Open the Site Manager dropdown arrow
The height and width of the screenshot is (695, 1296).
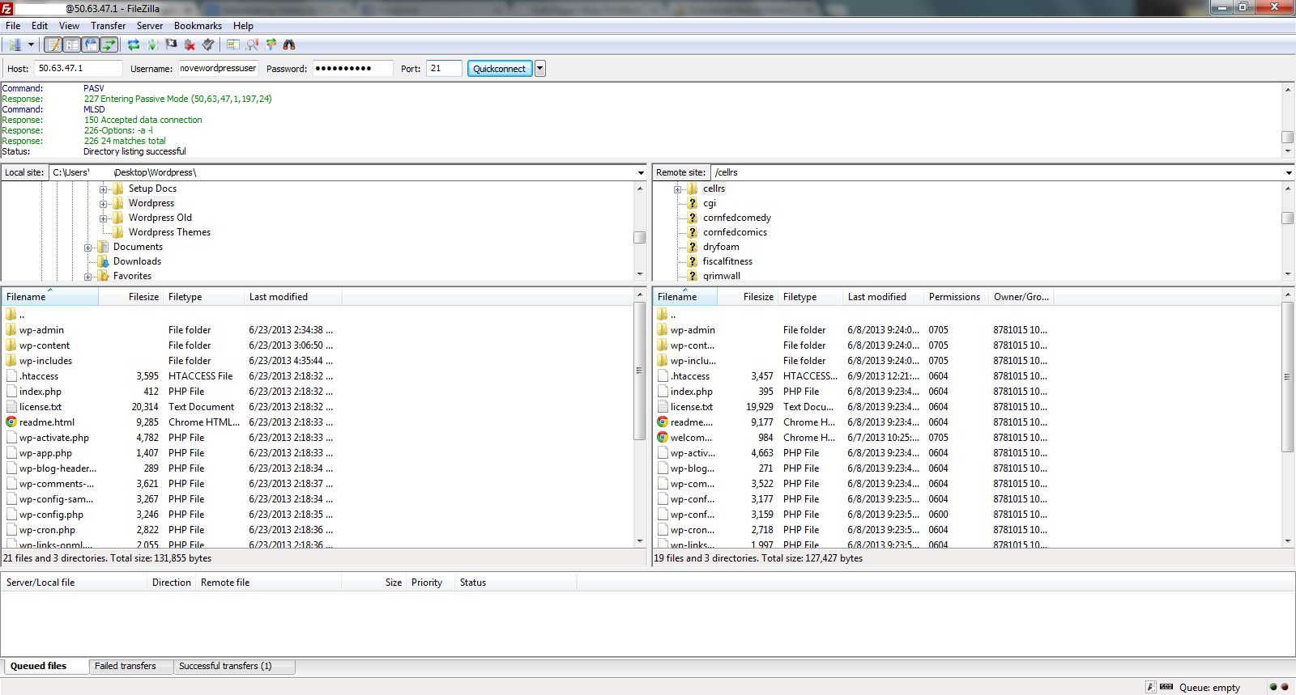coord(31,44)
